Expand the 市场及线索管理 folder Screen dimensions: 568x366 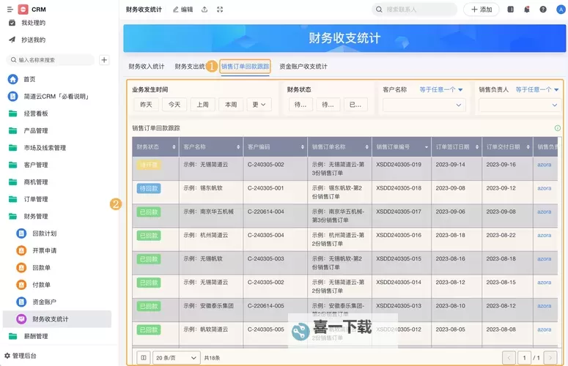[45, 148]
